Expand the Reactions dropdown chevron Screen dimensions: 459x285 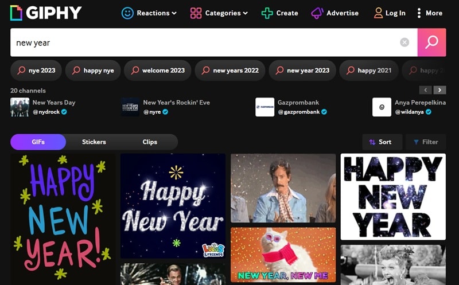[x=174, y=13]
